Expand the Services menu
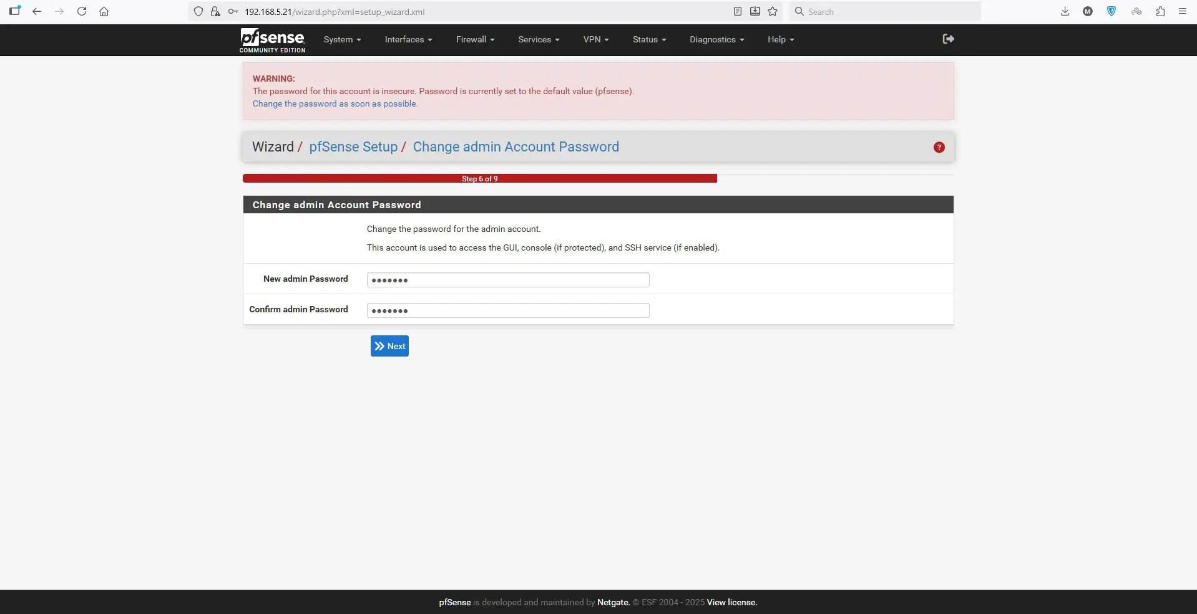Screen dimensions: 1197x614 [539, 39]
